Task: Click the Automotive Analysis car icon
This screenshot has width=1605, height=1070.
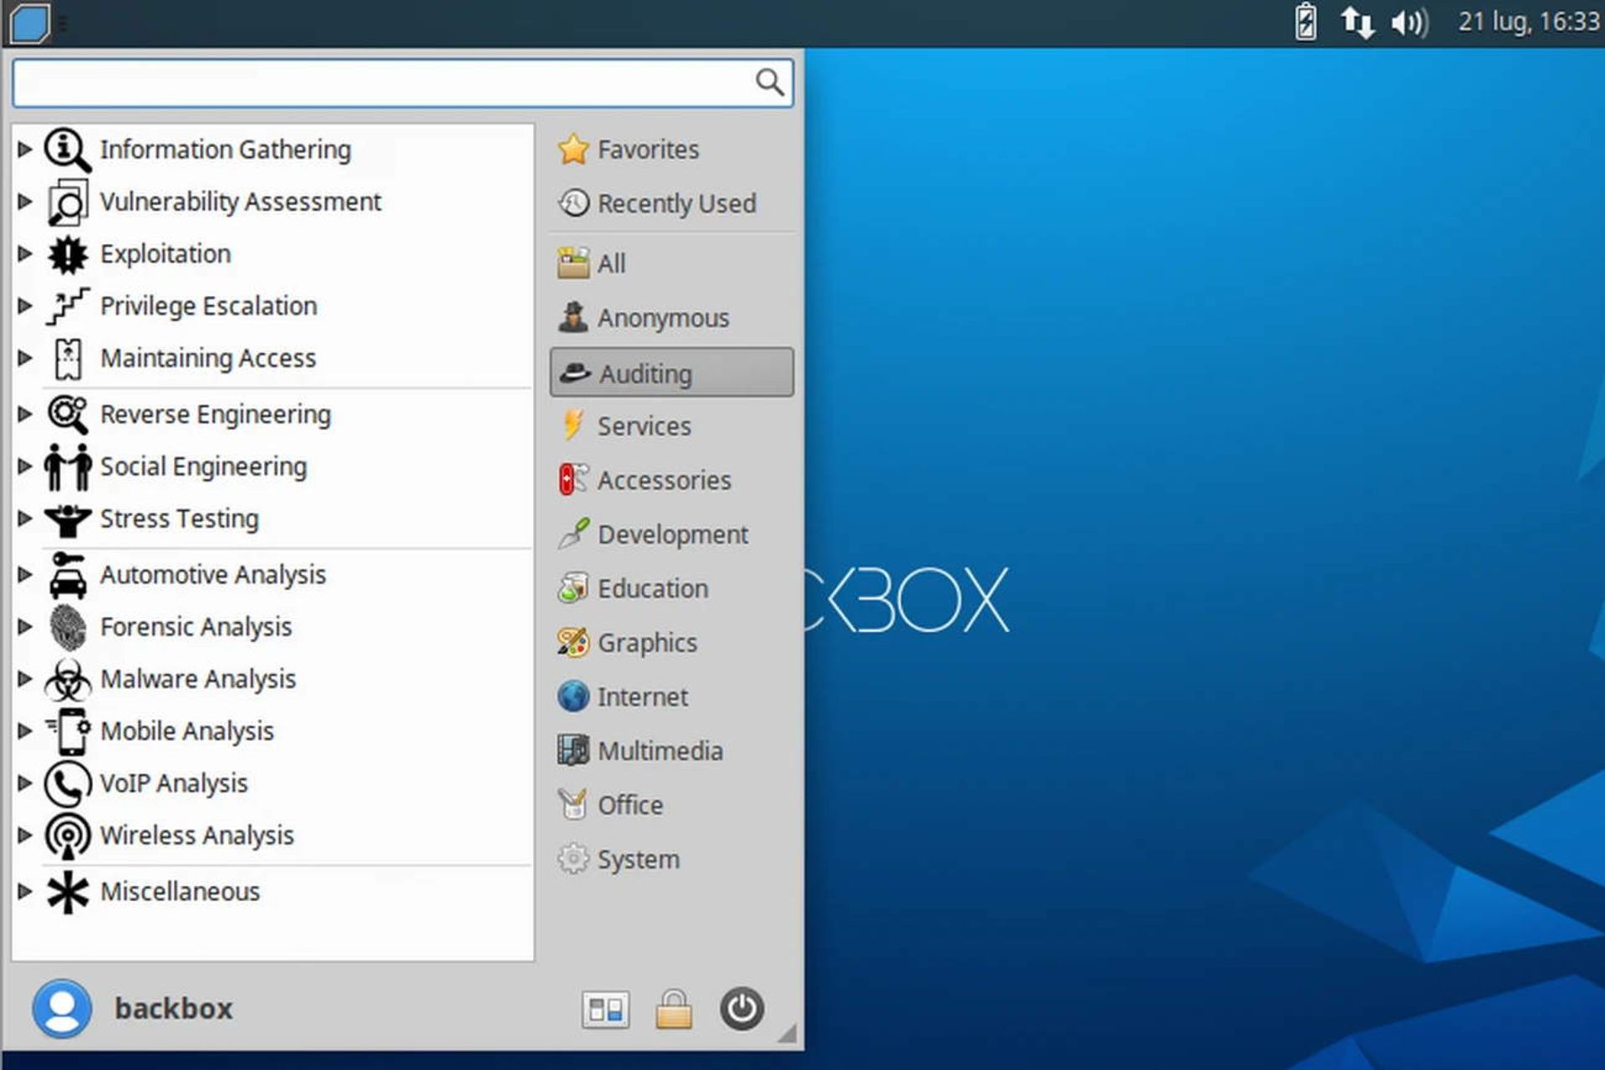Action: click(68, 575)
